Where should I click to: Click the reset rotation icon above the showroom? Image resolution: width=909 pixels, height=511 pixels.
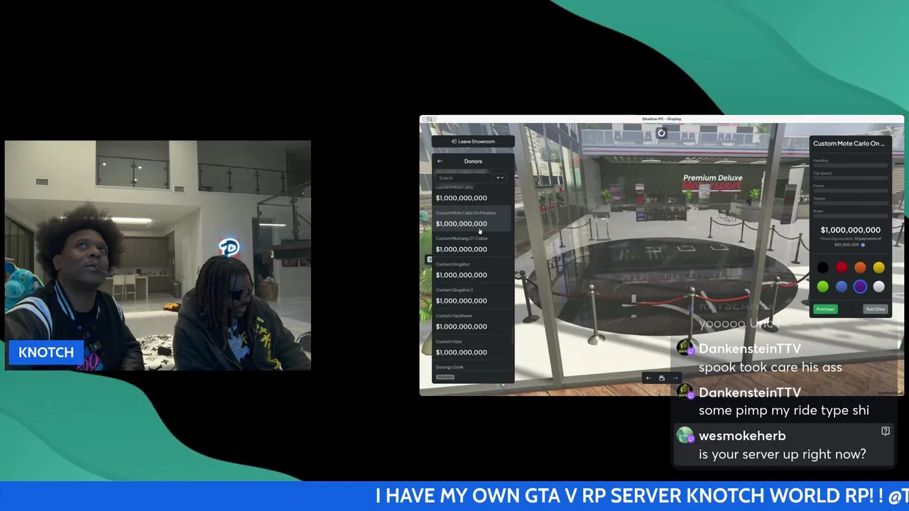click(661, 133)
